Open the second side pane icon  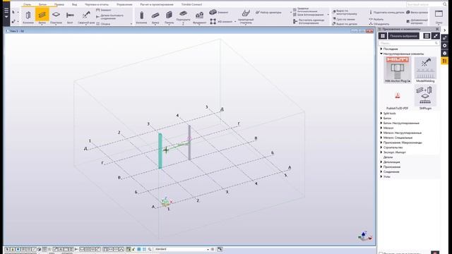[444, 45]
